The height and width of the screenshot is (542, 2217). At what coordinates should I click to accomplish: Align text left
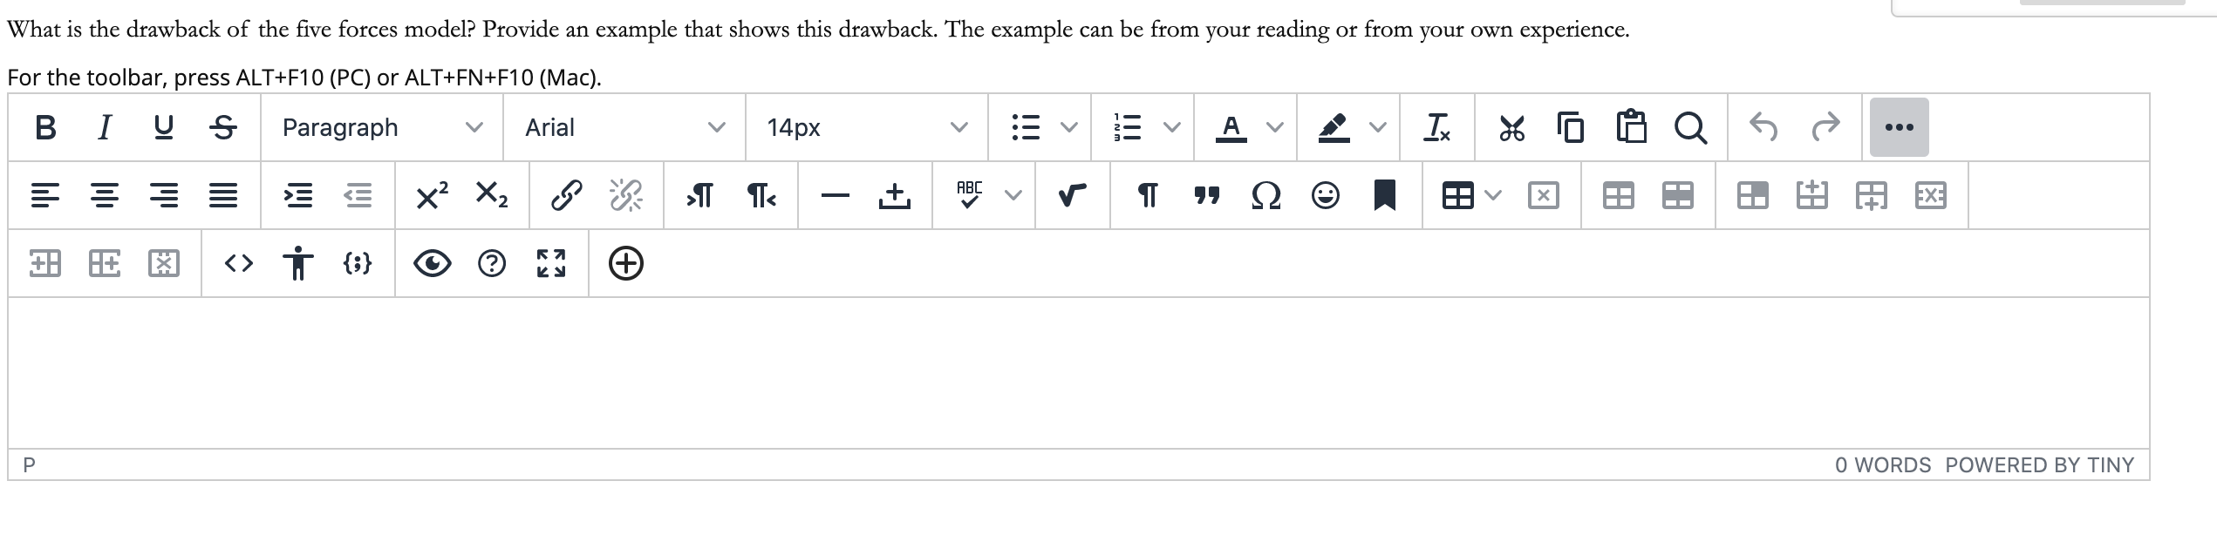(x=45, y=195)
